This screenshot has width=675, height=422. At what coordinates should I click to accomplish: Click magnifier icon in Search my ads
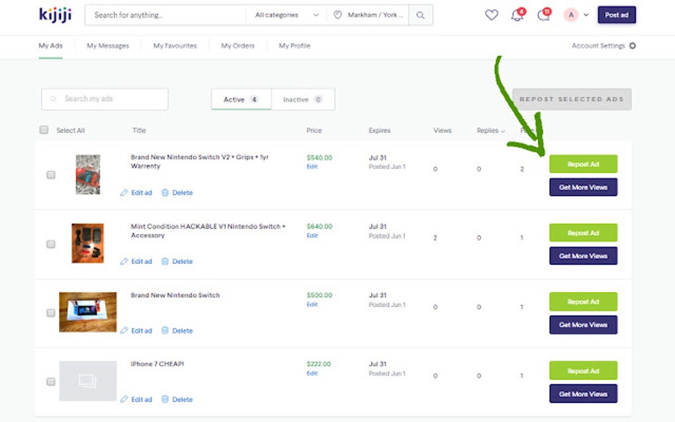click(x=54, y=99)
